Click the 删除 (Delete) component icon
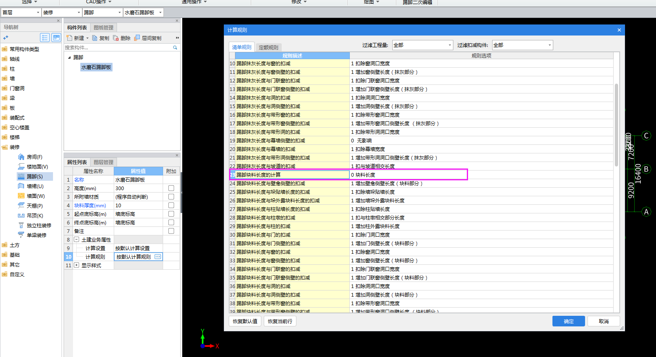This screenshot has height=357, width=656. tap(116, 38)
